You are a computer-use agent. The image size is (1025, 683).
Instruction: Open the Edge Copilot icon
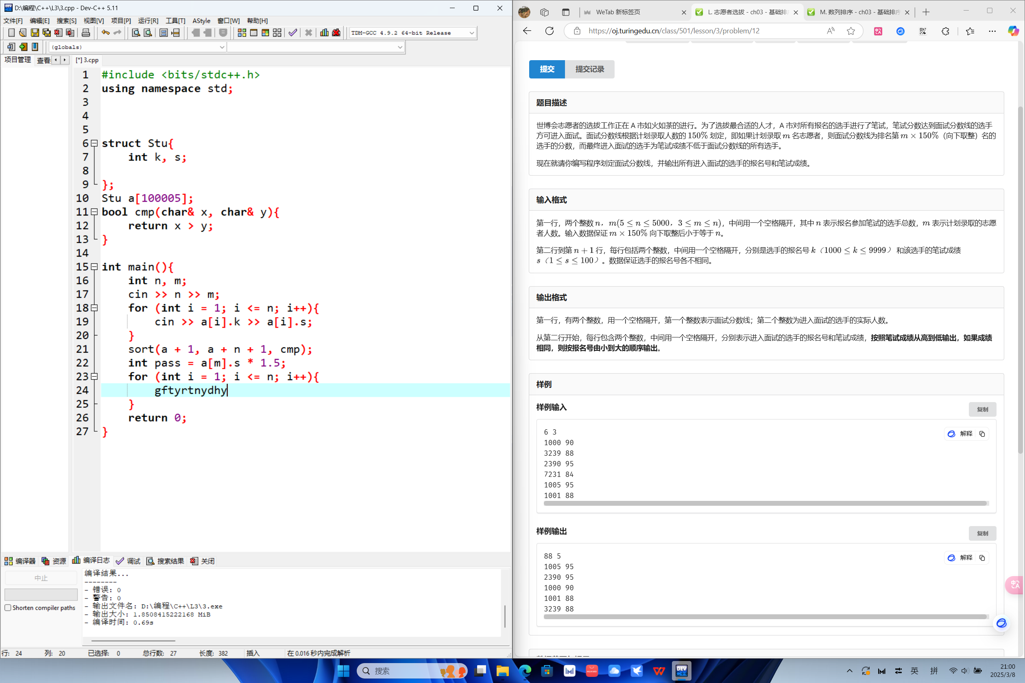tap(1013, 31)
